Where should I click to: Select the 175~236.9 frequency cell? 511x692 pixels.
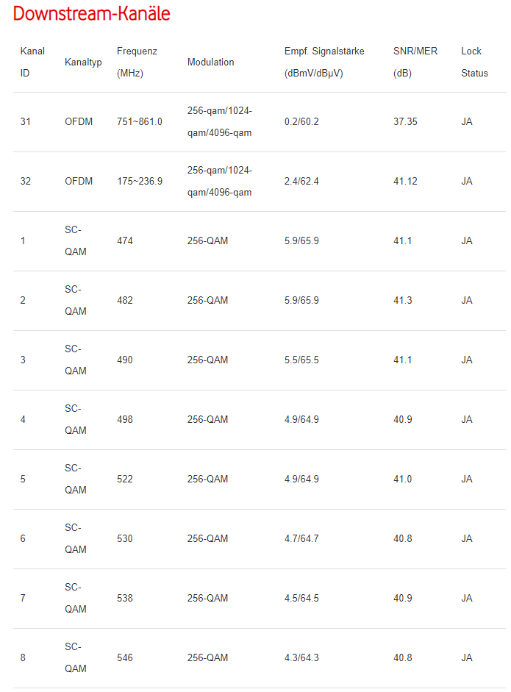pyautogui.click(x=140, y=182)
